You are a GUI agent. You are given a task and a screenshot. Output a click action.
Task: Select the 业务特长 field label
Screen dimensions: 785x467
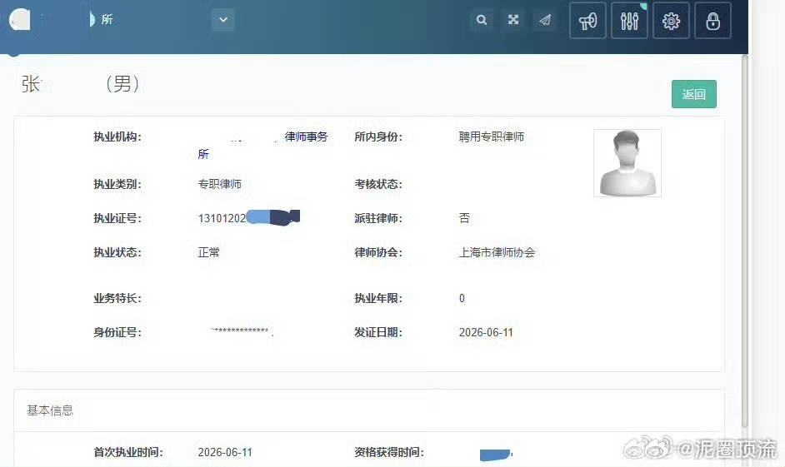point(117,299)
